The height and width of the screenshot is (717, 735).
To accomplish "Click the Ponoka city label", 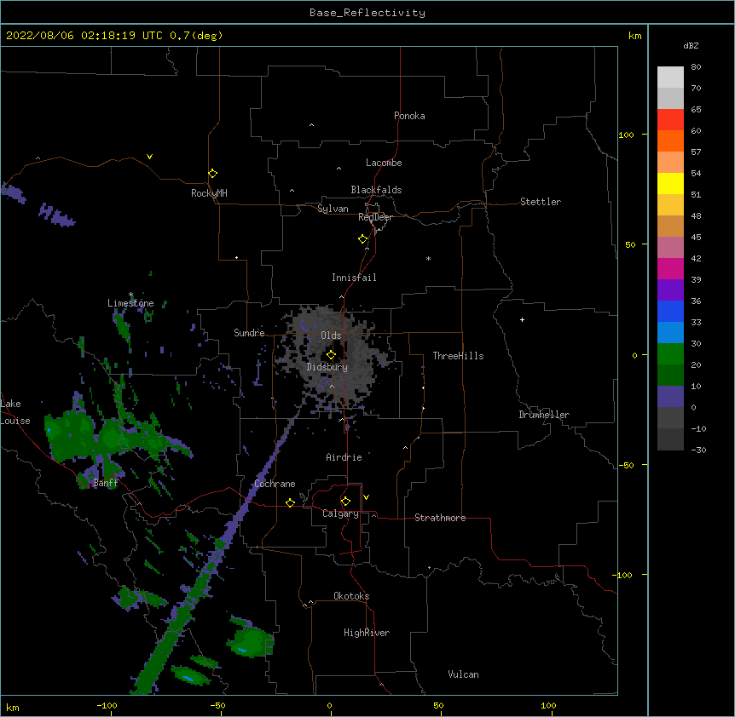I will click(409, 116).
